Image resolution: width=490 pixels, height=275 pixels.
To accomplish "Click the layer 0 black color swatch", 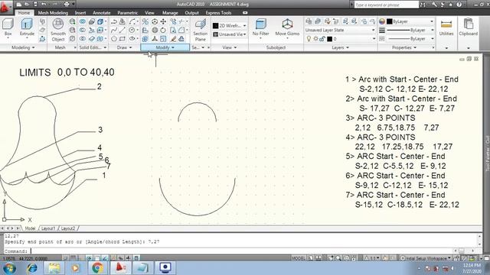I will (329, 39).
